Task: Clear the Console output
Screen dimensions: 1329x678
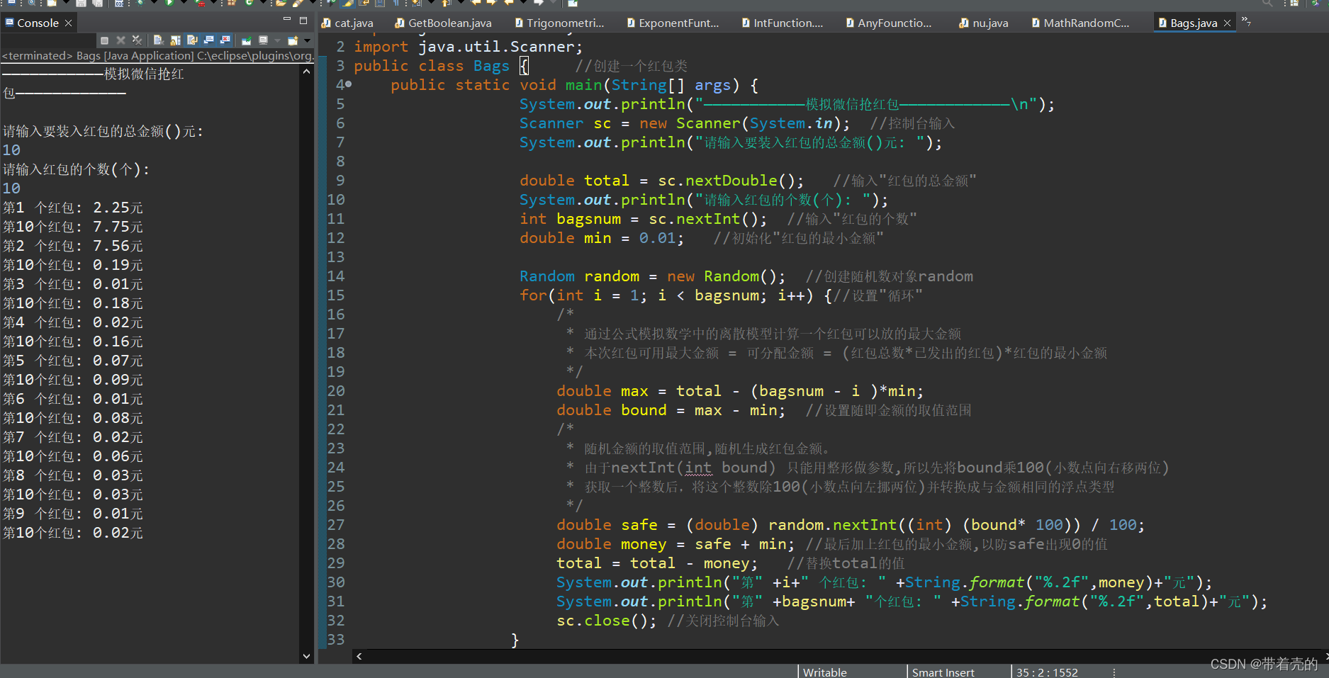Action: [x=158, y=40]
